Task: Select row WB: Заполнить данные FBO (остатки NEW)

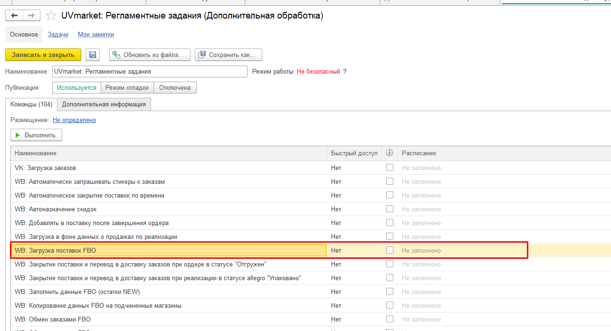Action: (311, 292)
